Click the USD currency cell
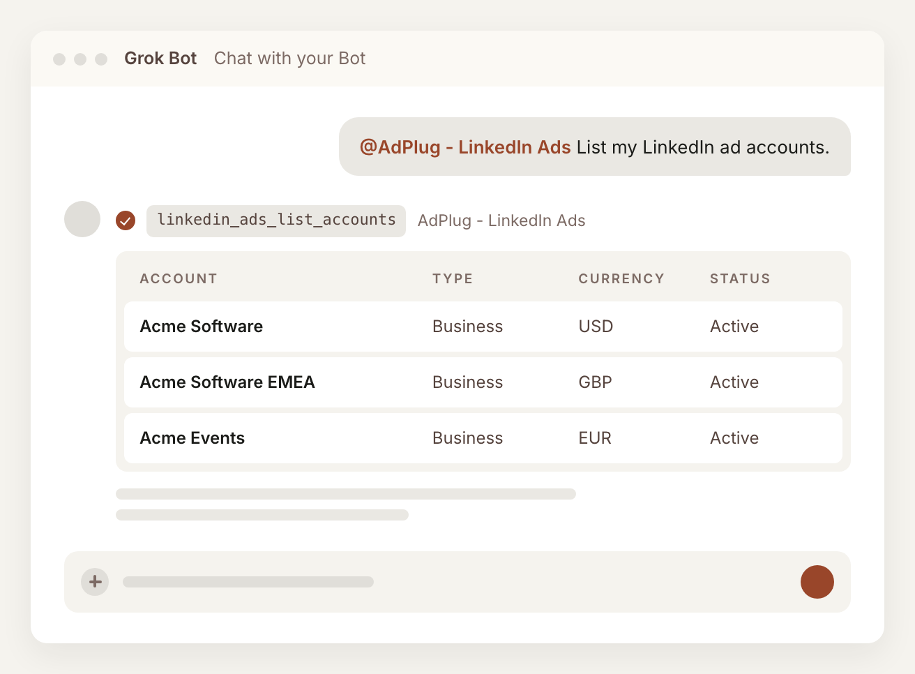Image resolution: width=915 pixels, height=674 pixels. coord(596,327)
